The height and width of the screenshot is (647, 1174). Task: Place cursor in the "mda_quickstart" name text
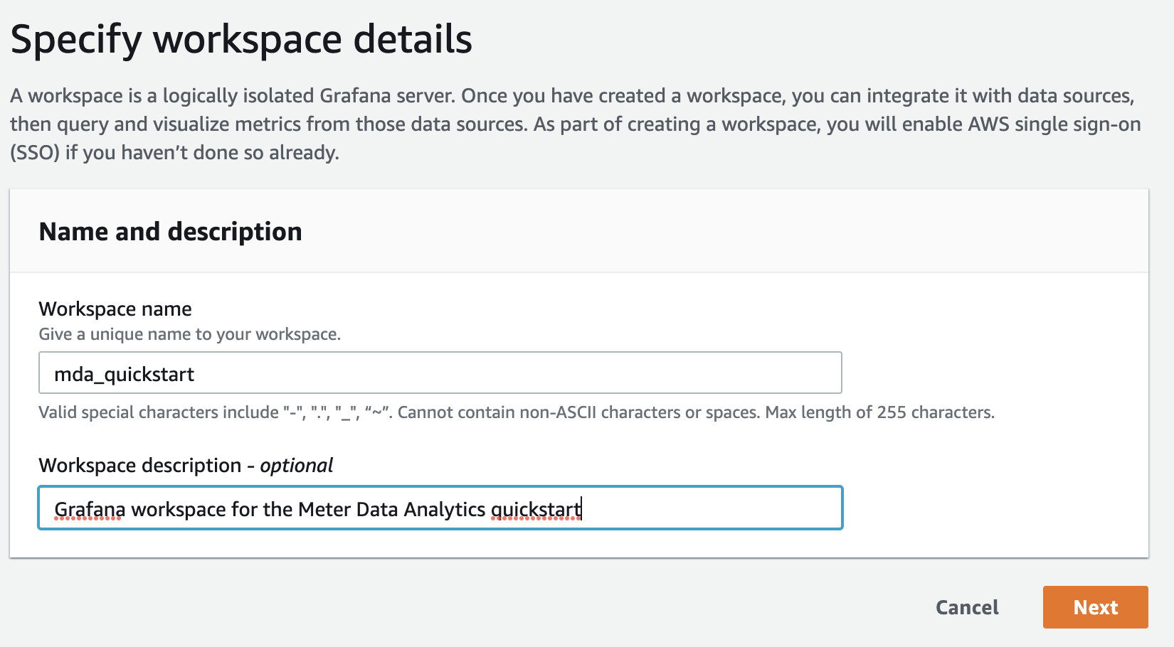click(x=124, y=374)
